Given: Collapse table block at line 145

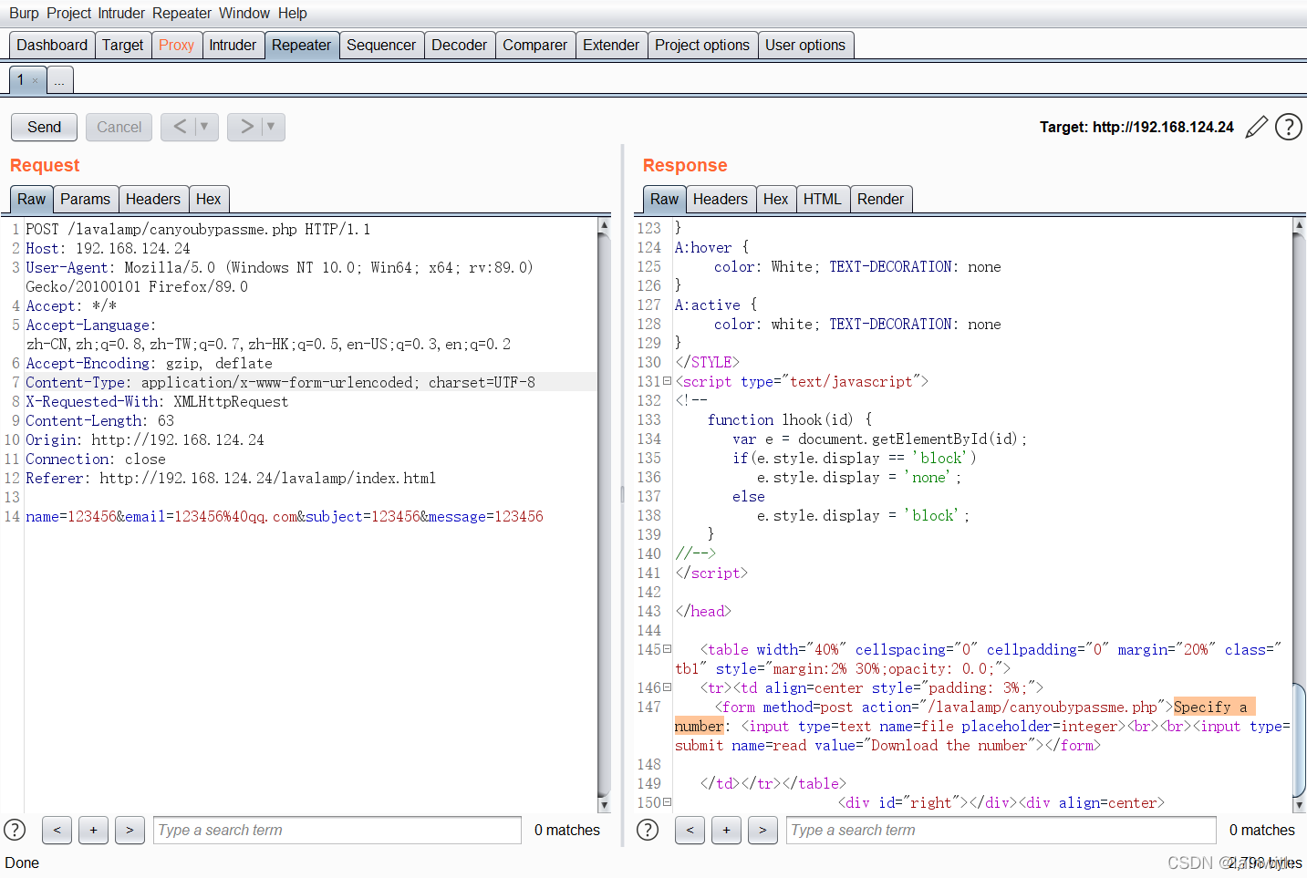Looking at the screenshot, I should pyautogui.click(x=667, y=649).
